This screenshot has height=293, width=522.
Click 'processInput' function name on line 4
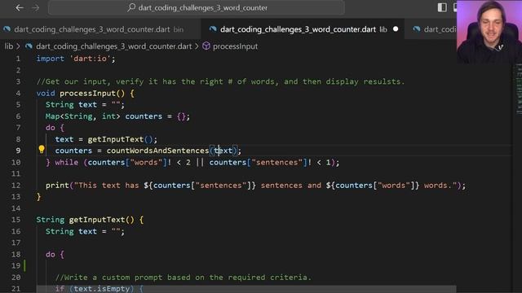[x=87, y=93]
